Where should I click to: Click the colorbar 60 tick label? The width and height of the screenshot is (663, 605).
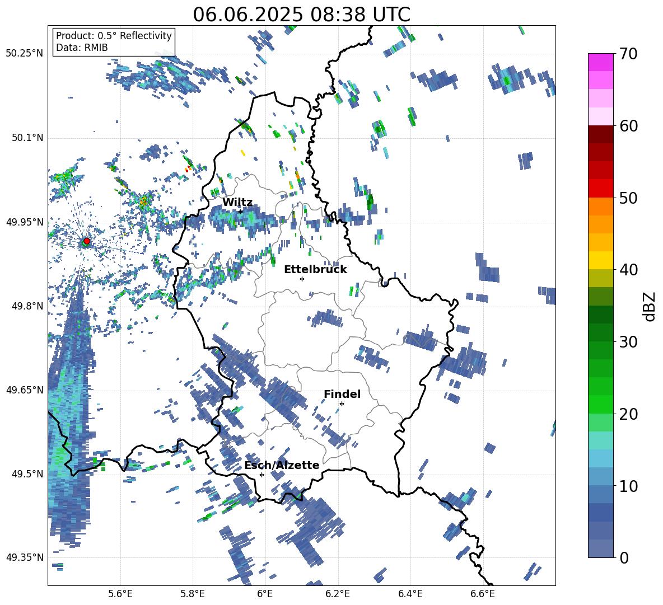click(x=628, y=126)
